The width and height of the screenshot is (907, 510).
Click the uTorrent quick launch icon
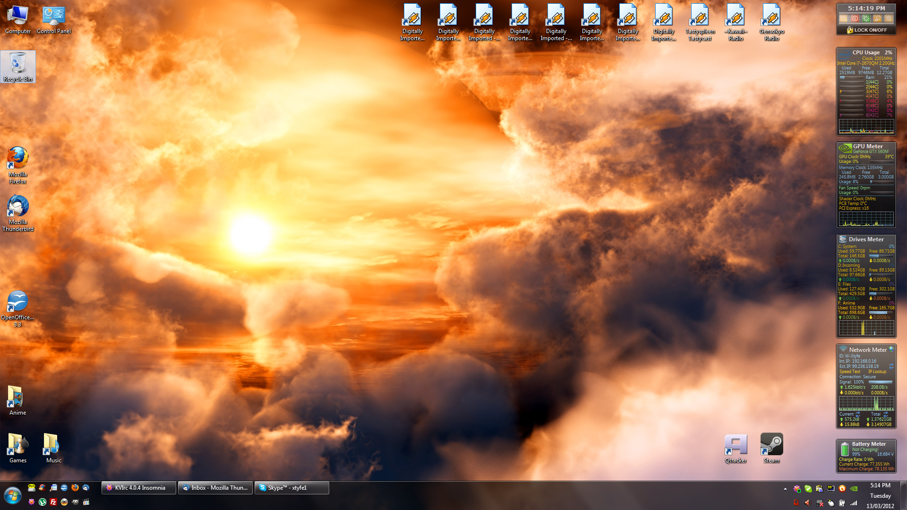(43, 502)
